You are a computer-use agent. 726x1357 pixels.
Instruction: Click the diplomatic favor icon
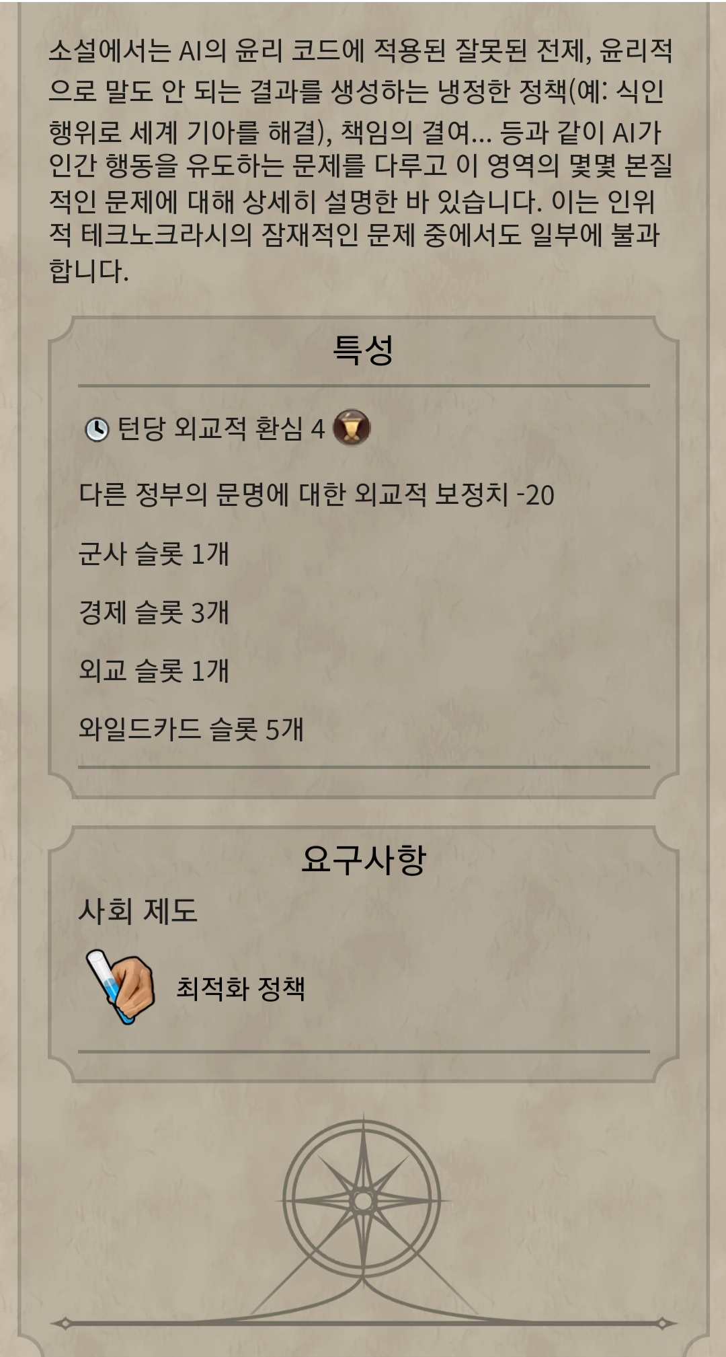pyautogui.click(x=352, y=428)
